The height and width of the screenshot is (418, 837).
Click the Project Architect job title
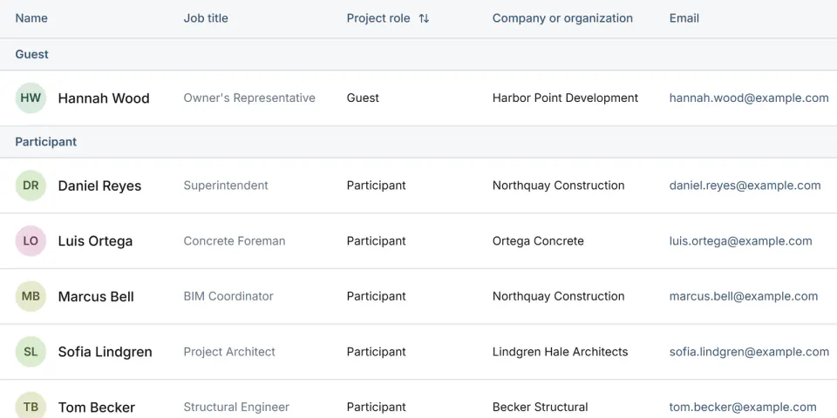[229, 352]
